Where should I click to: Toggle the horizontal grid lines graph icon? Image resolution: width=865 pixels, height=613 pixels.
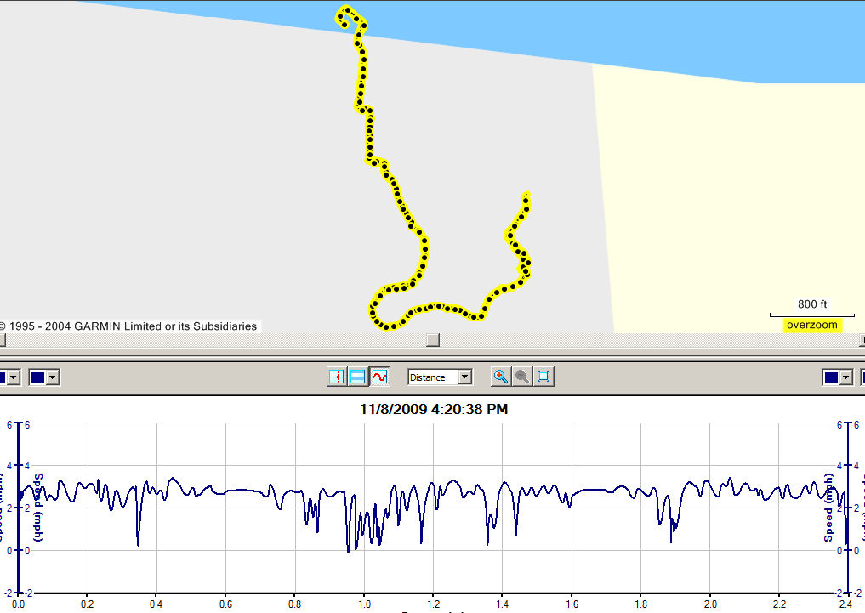coord(358,377)
